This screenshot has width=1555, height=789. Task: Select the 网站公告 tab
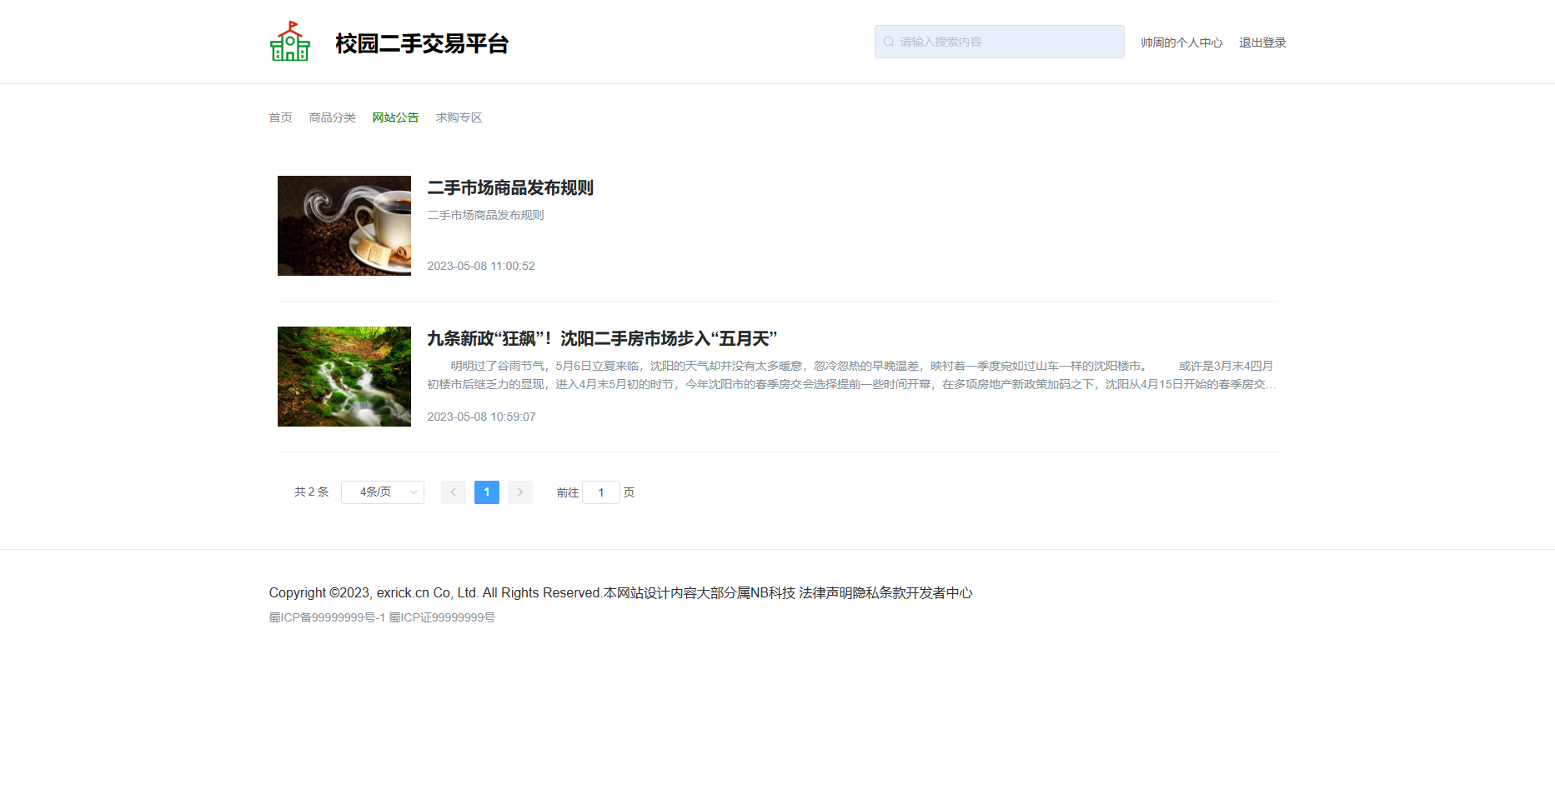point(396,117)
